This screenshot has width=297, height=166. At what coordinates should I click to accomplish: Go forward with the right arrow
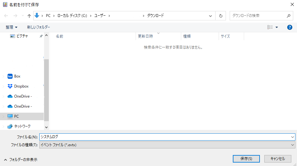click(x=15, y=16)
